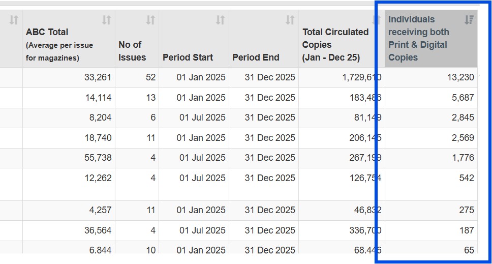Click sort icon of the leftmost unlabeled column

point(14,20)
